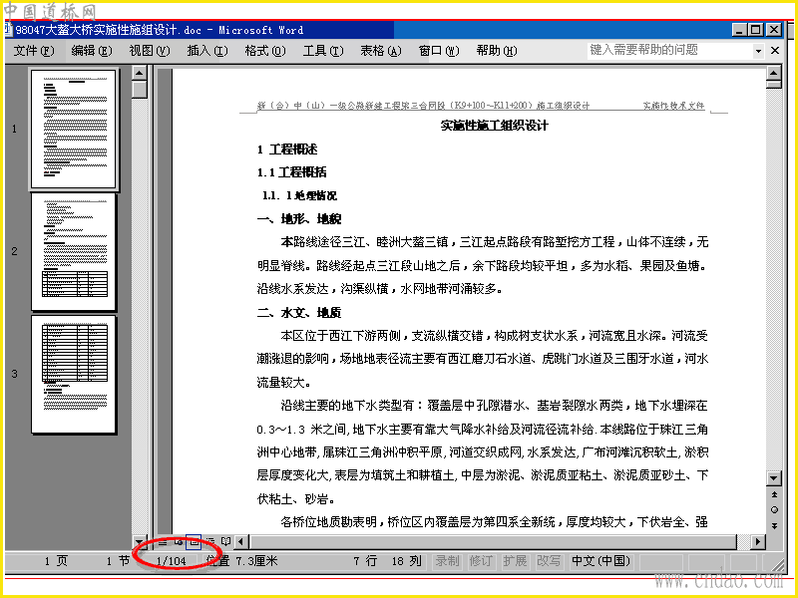
Task: Open Reading Layout view icon
Action: pyautogui.click(x=226, y=542)
